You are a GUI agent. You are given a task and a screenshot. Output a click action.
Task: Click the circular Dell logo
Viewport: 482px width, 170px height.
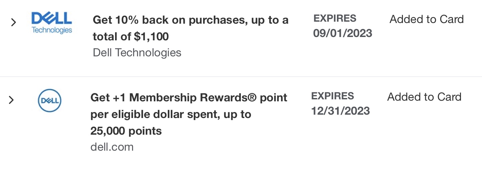[x=50, y=100]
